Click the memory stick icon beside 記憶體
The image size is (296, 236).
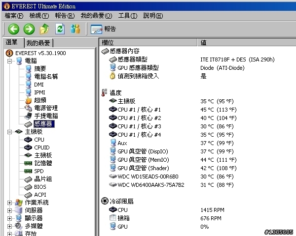tap(28, 163)
